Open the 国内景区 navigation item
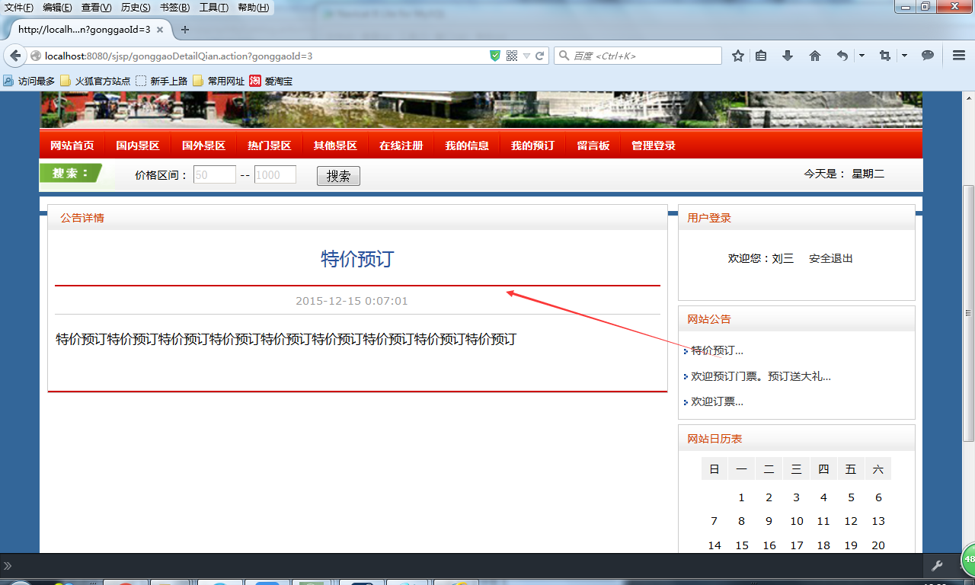 (x=138, y=145)
